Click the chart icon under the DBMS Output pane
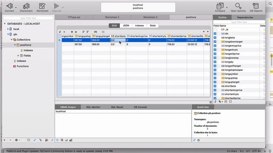The height and width of the screenshot is (153, 273). click(x=71, y=140)
